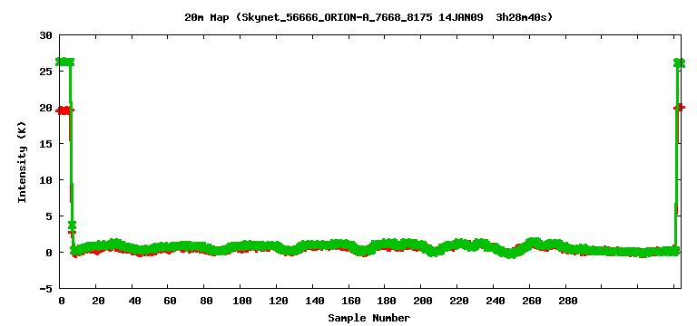Click the 20 tick label on y-axis
Image resolution: width=697 pixels, height=326 pixels.
click(46, 108)
